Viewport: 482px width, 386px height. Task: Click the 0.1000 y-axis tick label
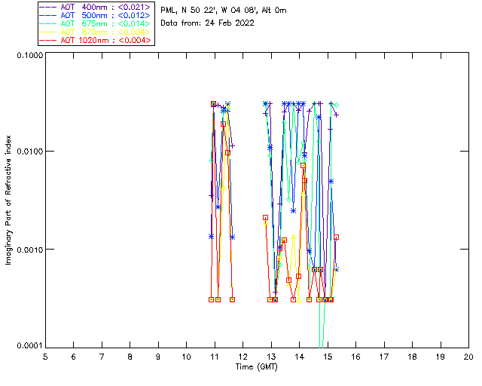(28, 56)
